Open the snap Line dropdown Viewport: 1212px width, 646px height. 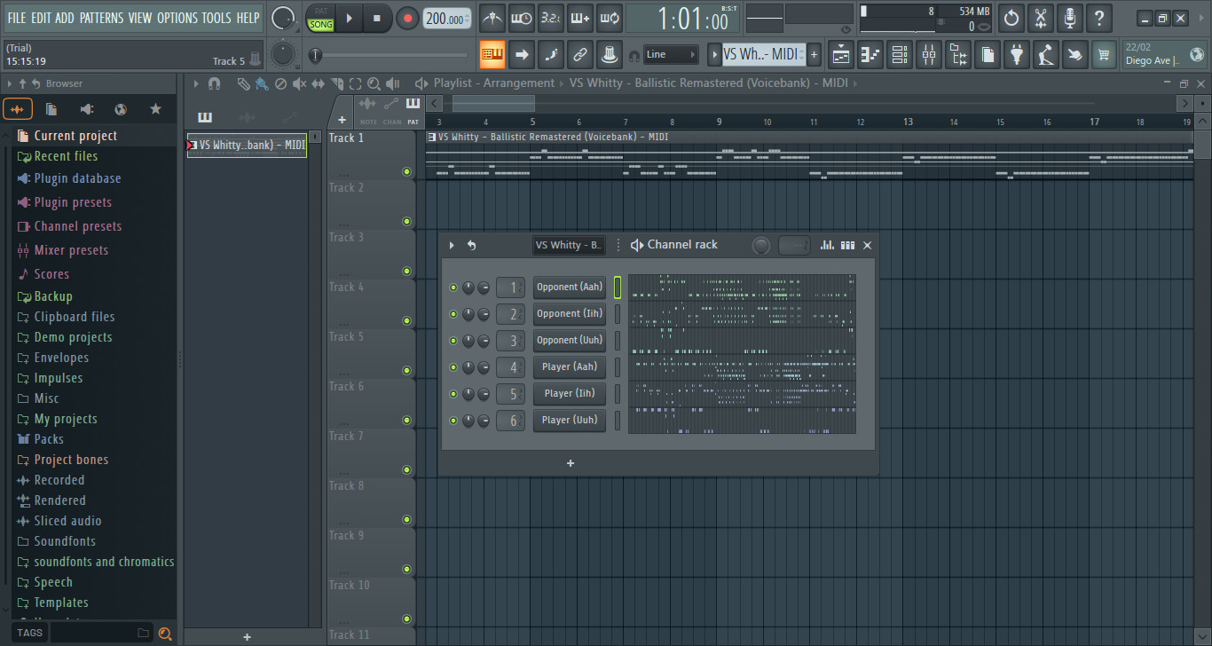click(671, 54)
